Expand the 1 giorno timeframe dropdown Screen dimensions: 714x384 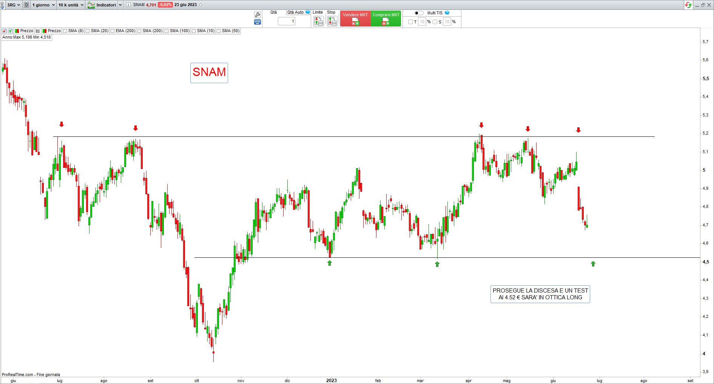[43, 5]
